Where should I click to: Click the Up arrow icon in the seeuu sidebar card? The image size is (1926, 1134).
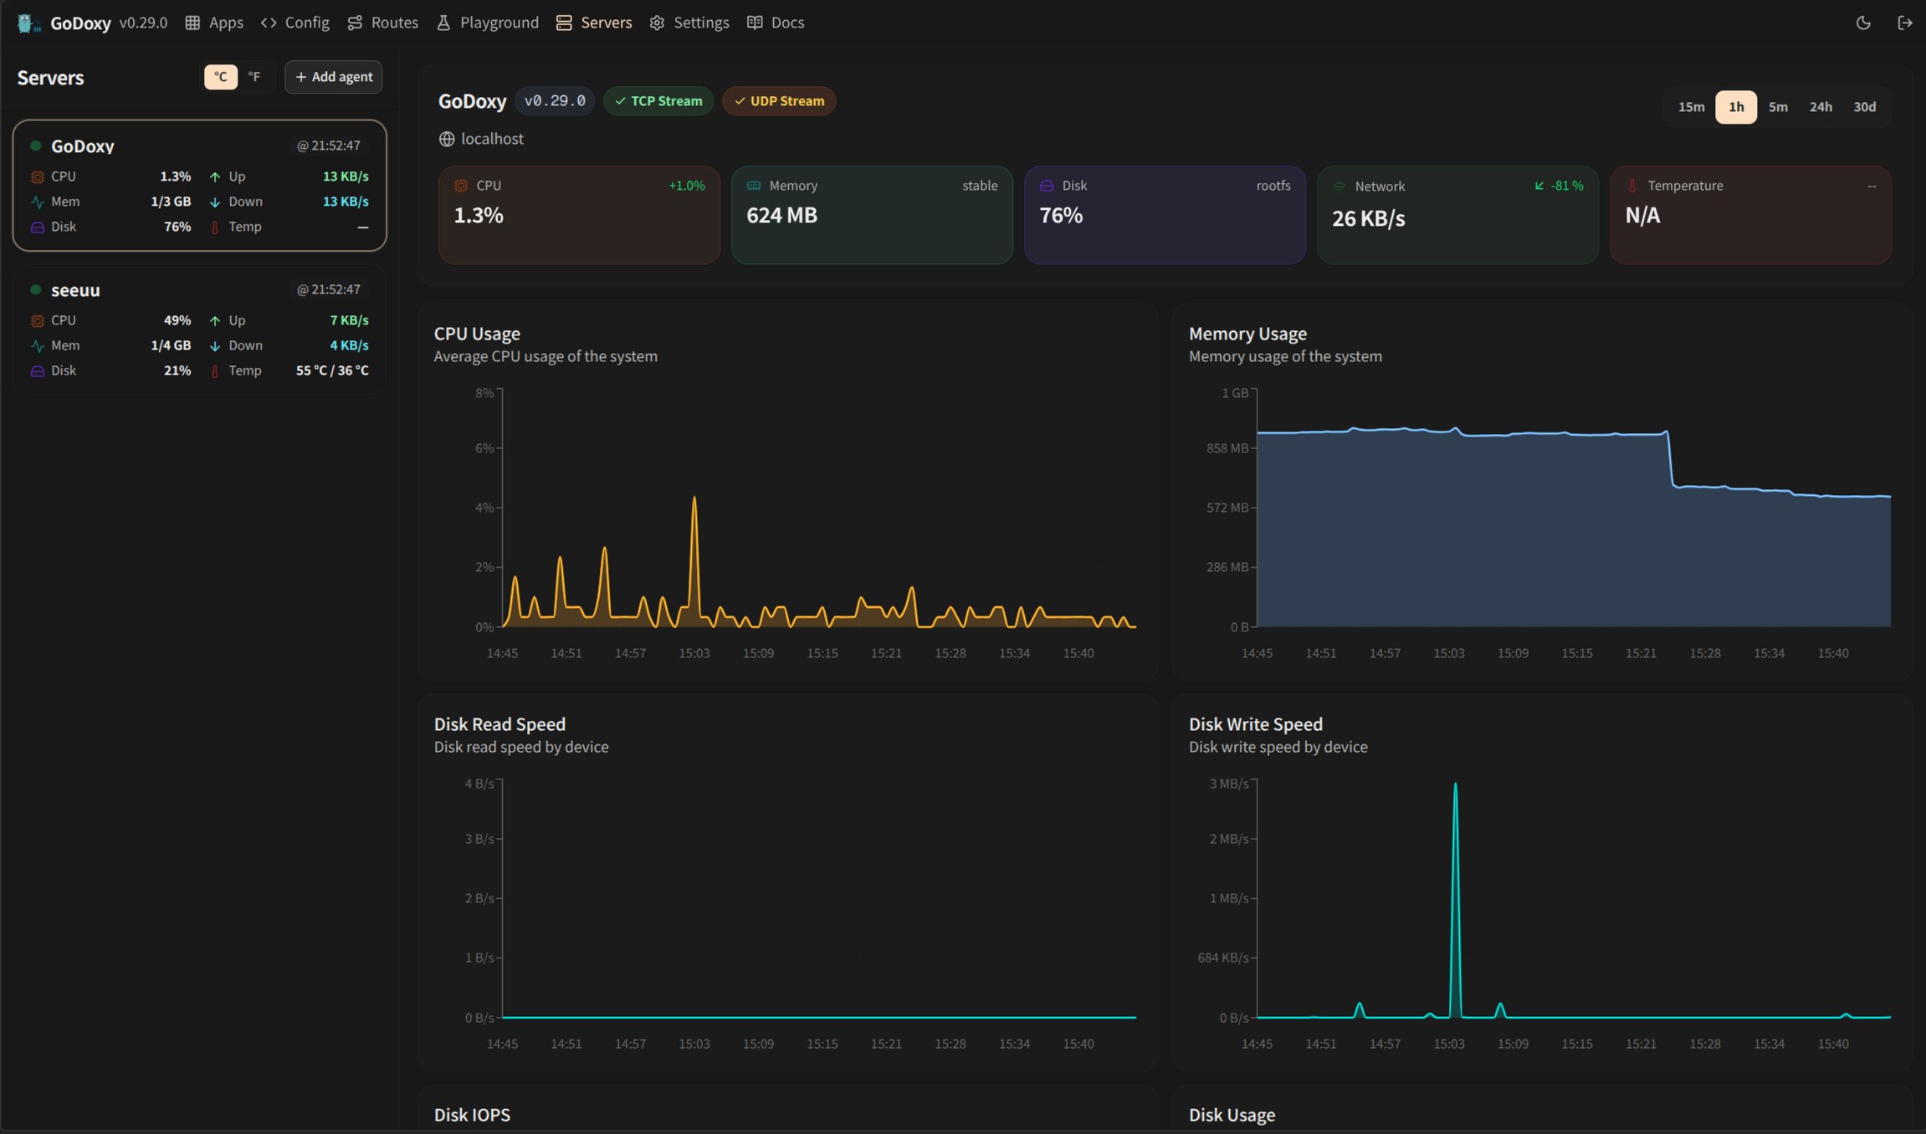(x=215, y=320)
